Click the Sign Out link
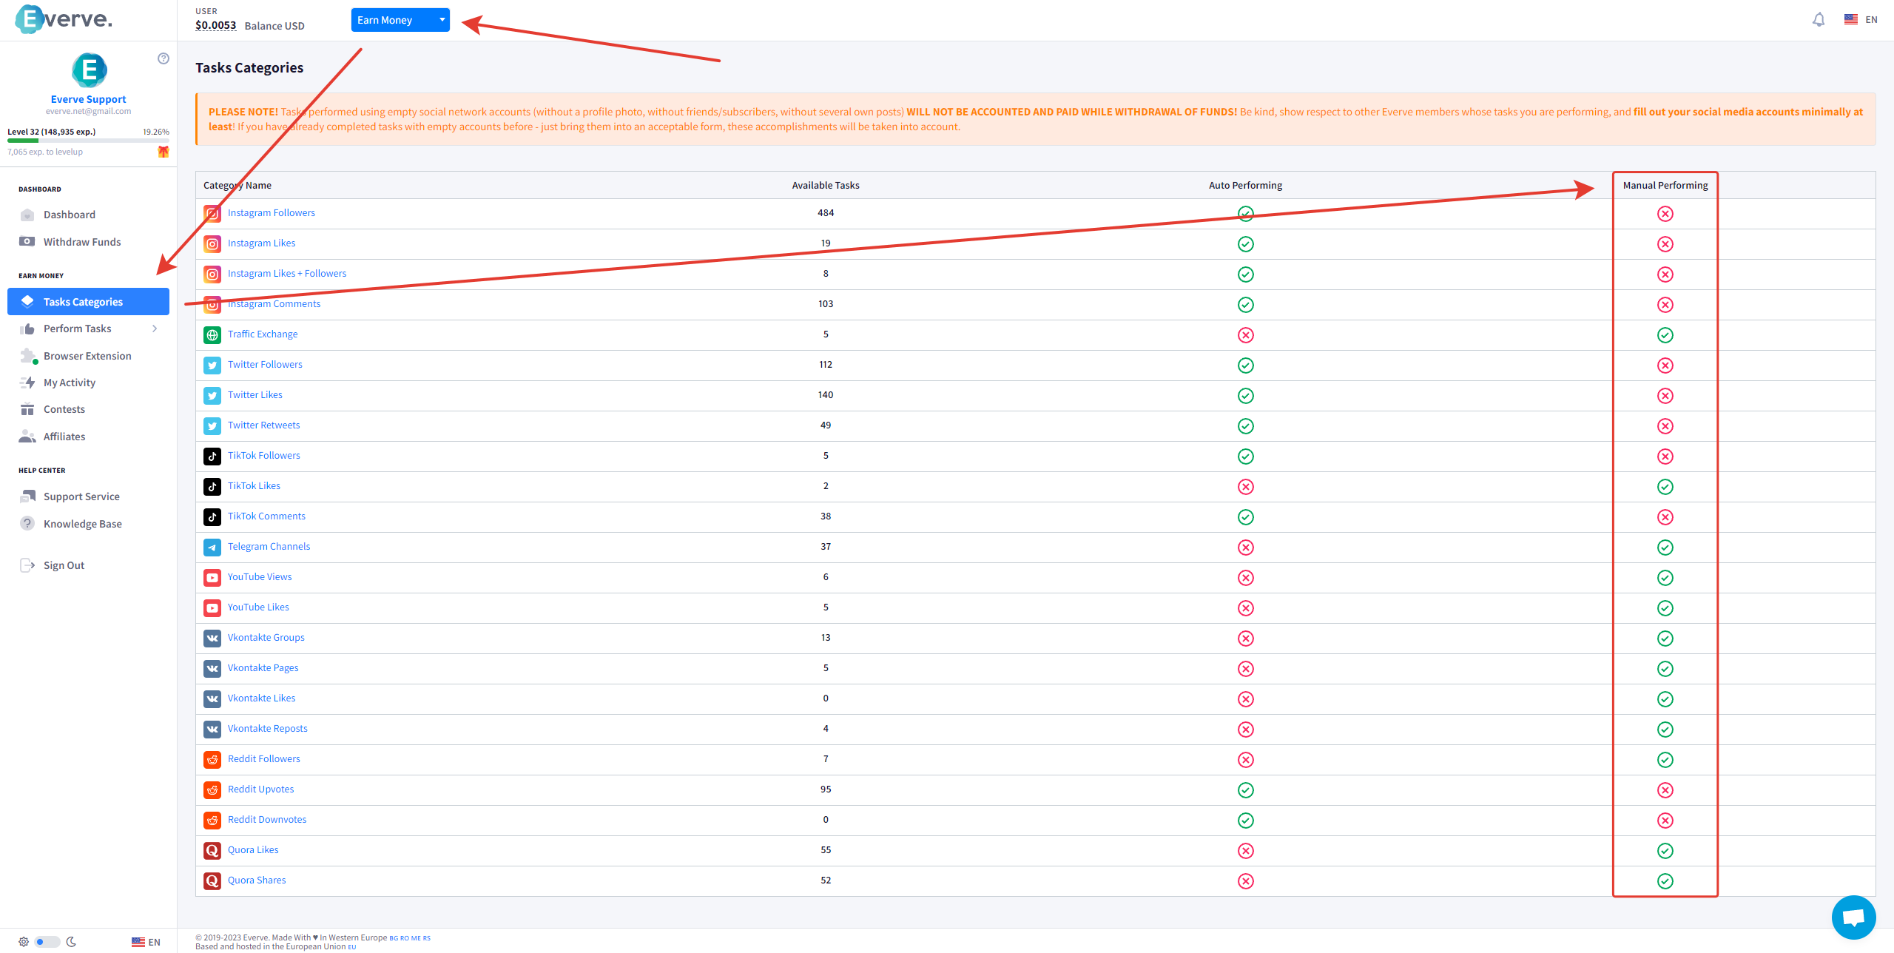This screenshot has height=953, width=1894. [x=64, y=565]
